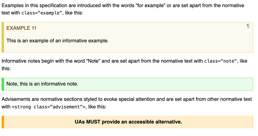Click the class="example" code snippet
The image size is (258, 136).
42,13
